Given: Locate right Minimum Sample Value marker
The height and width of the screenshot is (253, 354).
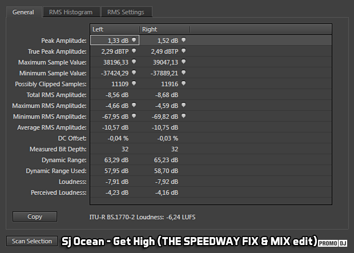Looking at the screenshot, I should click(x=183, y=73).
